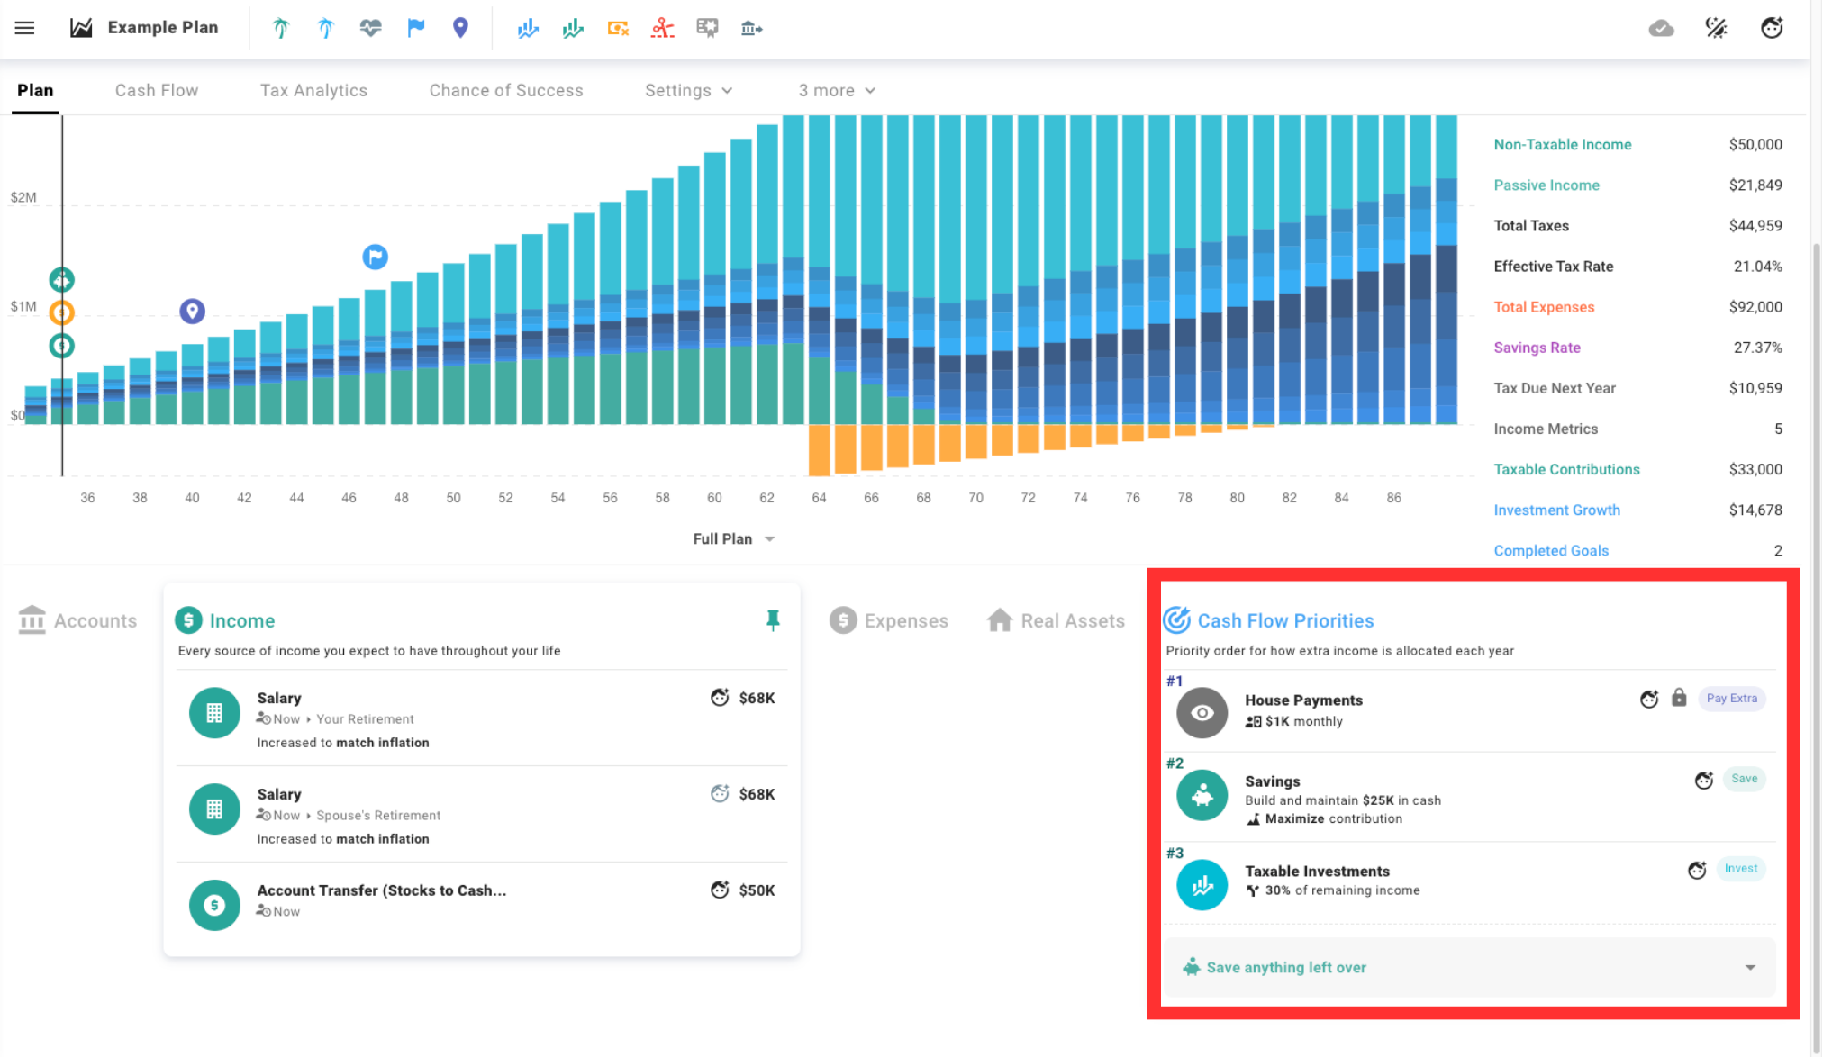Select the blue income chart toolbar icon
The height and width of the screenshot is (1057, 1823).
[x=528, y=27]
